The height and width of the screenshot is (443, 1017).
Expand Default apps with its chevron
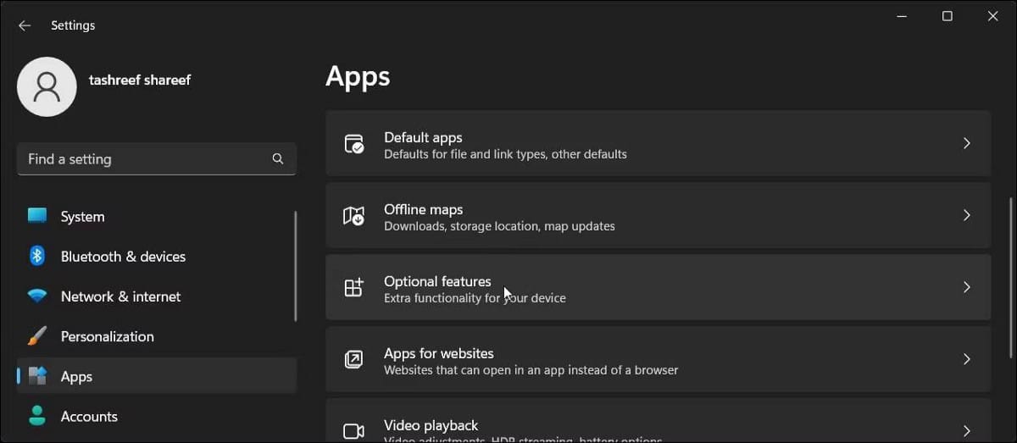point(967,144)
